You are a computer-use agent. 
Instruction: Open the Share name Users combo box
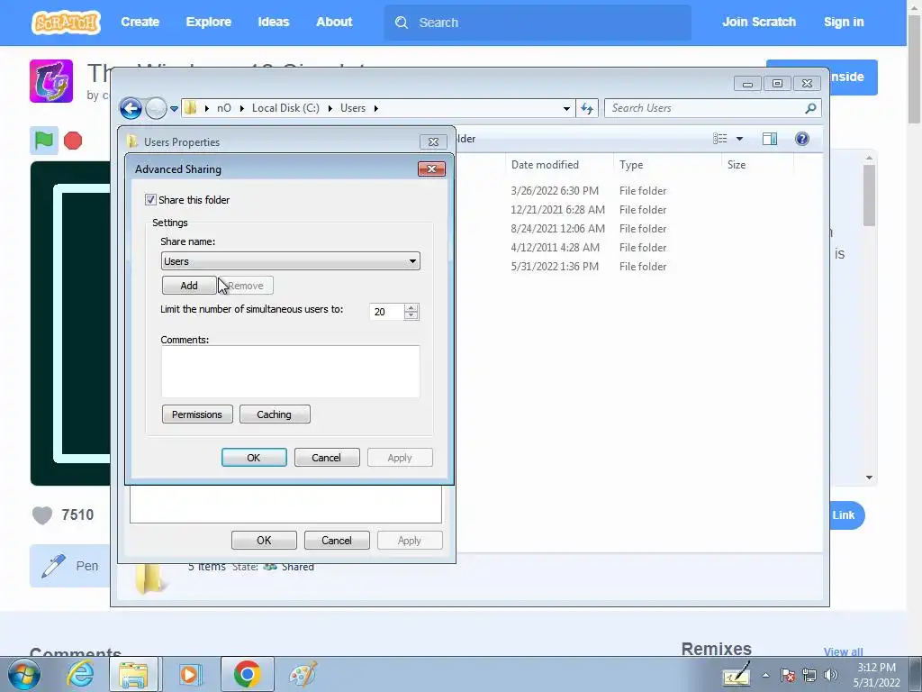[291, 261]
